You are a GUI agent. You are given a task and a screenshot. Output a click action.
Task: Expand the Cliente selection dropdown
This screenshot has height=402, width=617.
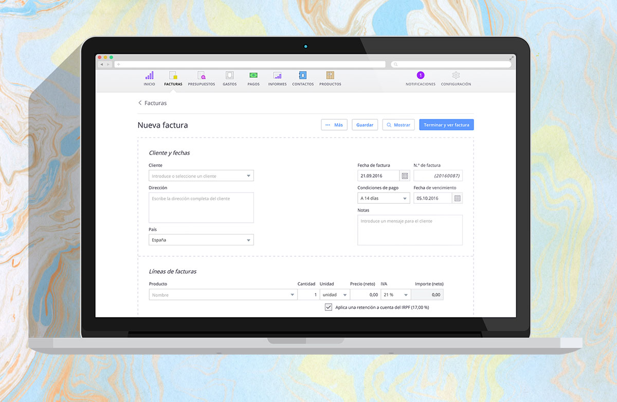point(248,176)
